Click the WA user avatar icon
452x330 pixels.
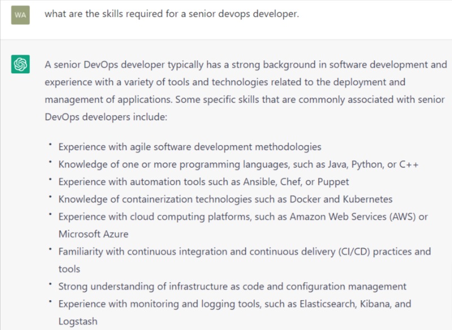(x=20, y=15)
